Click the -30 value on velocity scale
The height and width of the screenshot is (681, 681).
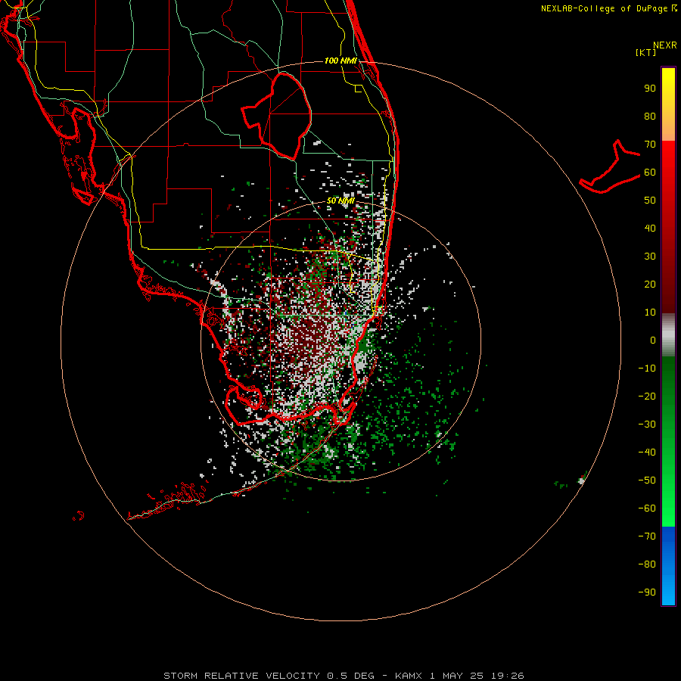[x=647, y=424]
